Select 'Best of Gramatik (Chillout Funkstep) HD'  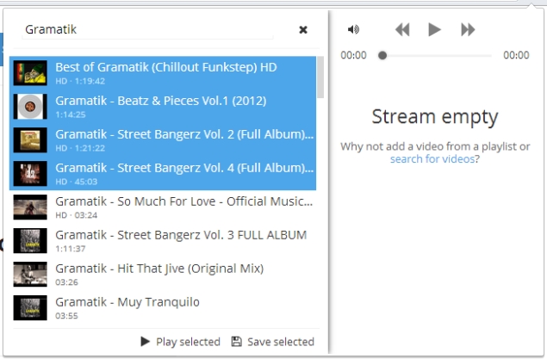click(x=163, y=73)
